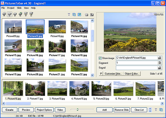Browse for a sound file
Viewport: 166px width, 118px height.
[159, 68]
